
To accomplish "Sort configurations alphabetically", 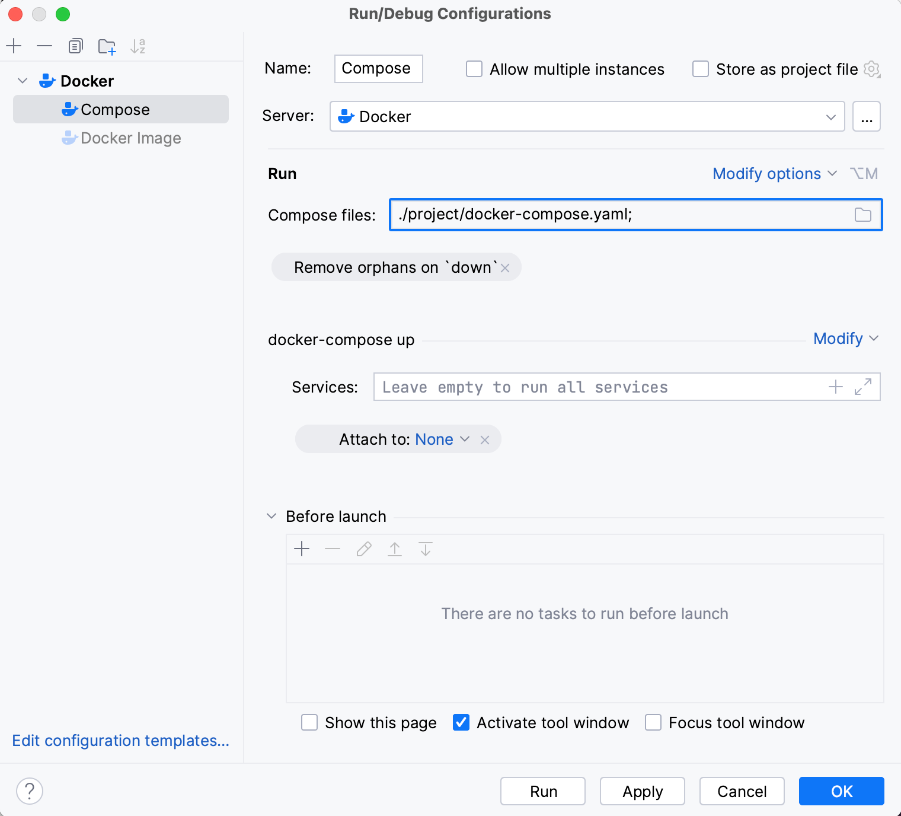I will coord(138,46).
